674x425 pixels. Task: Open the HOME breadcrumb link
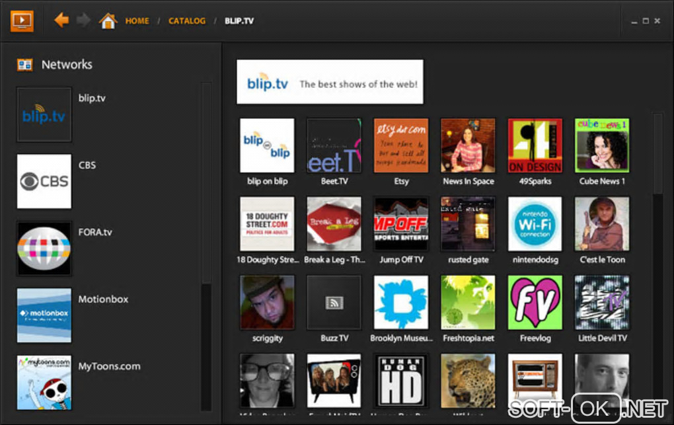[x=137, y=20]
